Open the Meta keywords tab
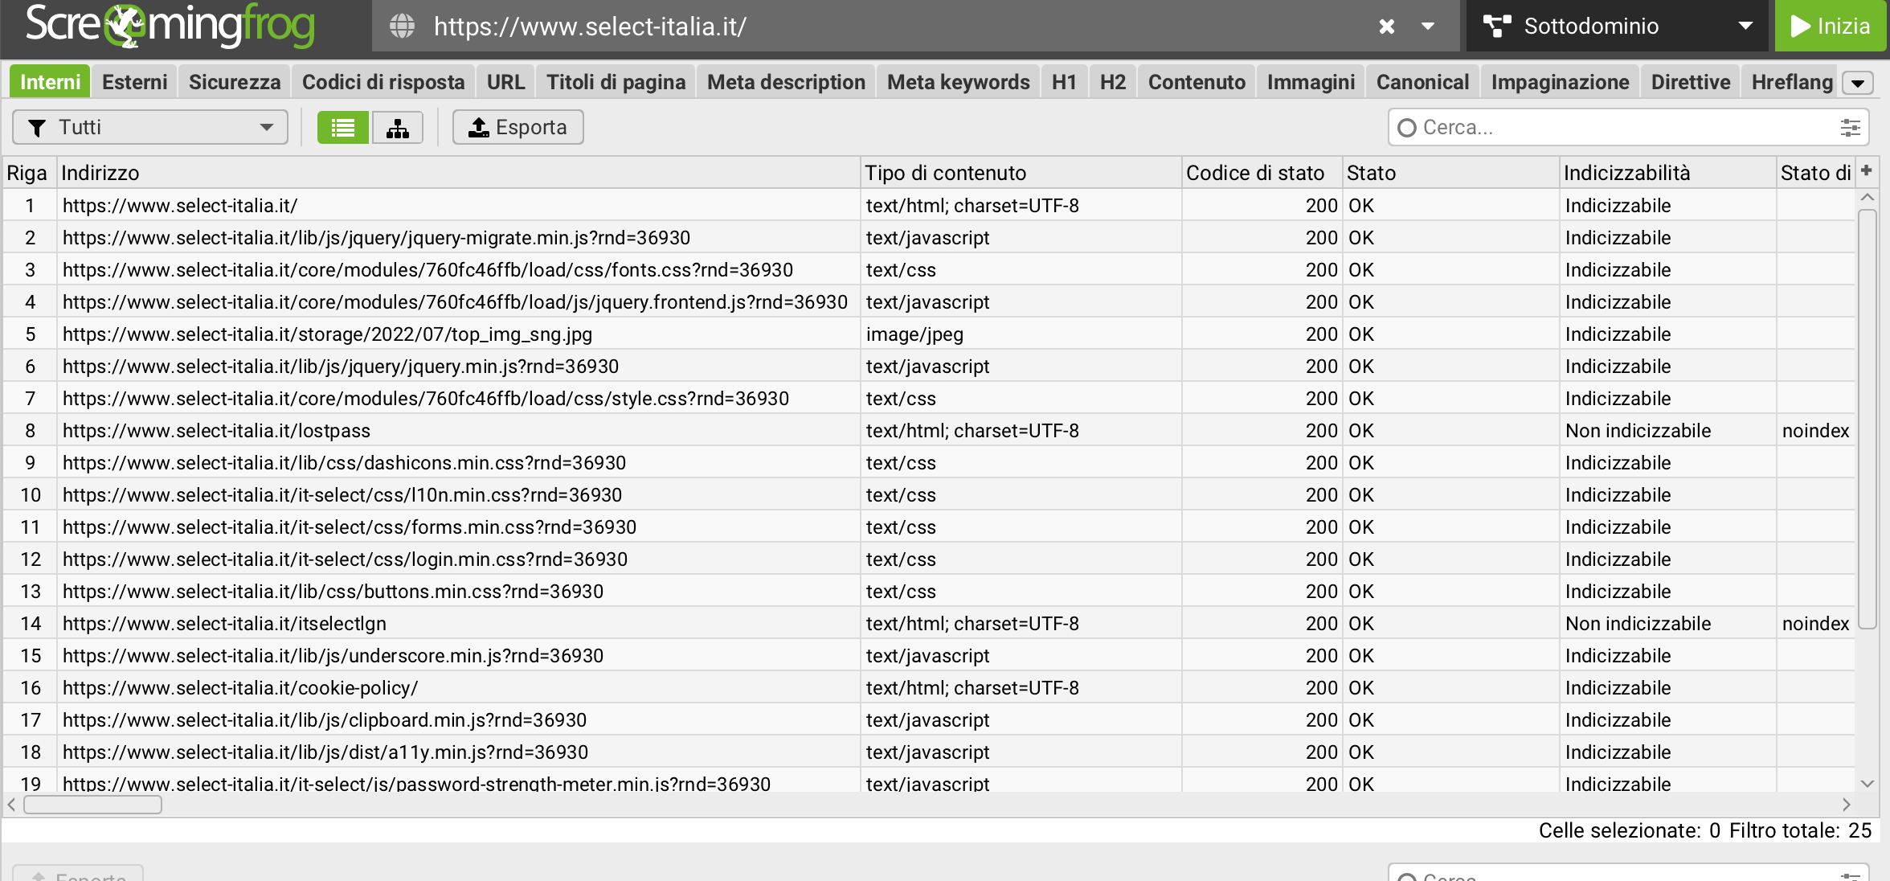Screen dimensions: 1890x881 [x=958, y=82]
